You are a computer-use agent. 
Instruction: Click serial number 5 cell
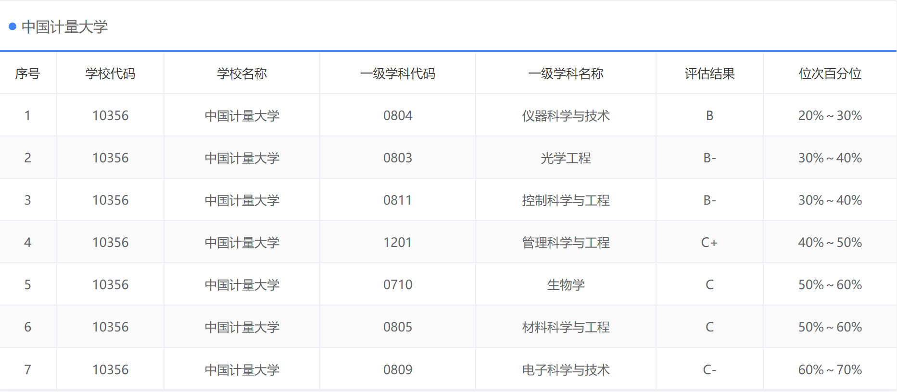coord(28,285)
